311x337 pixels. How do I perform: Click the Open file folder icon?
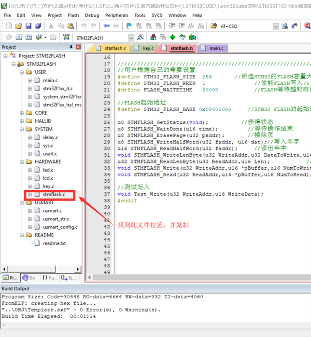click(x=18, y=26)
